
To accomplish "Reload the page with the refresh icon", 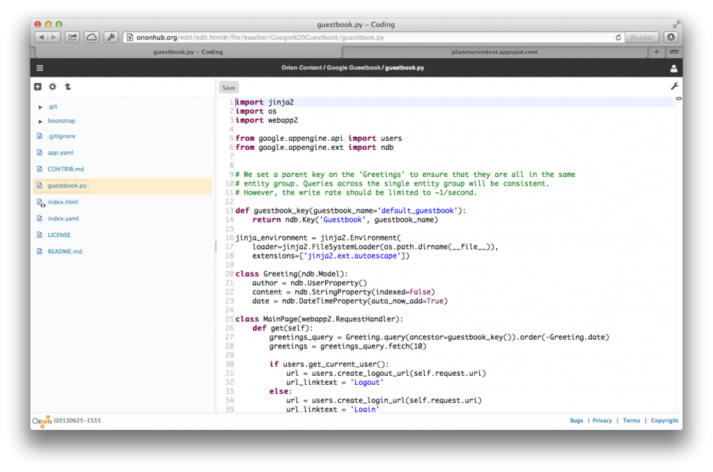I will click(x=618, y=38).
